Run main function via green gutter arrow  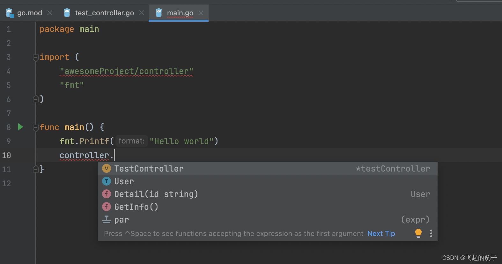coord(20,127)
